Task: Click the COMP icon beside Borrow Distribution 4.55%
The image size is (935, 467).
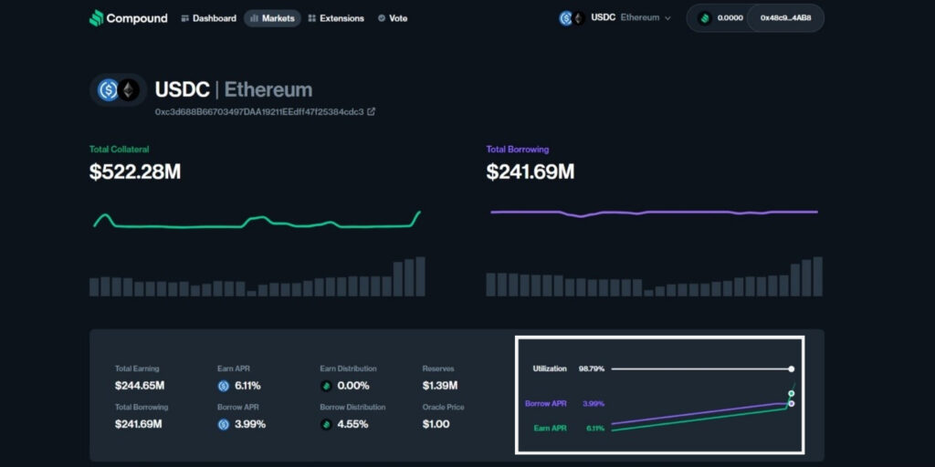Action: coord(326,425)
